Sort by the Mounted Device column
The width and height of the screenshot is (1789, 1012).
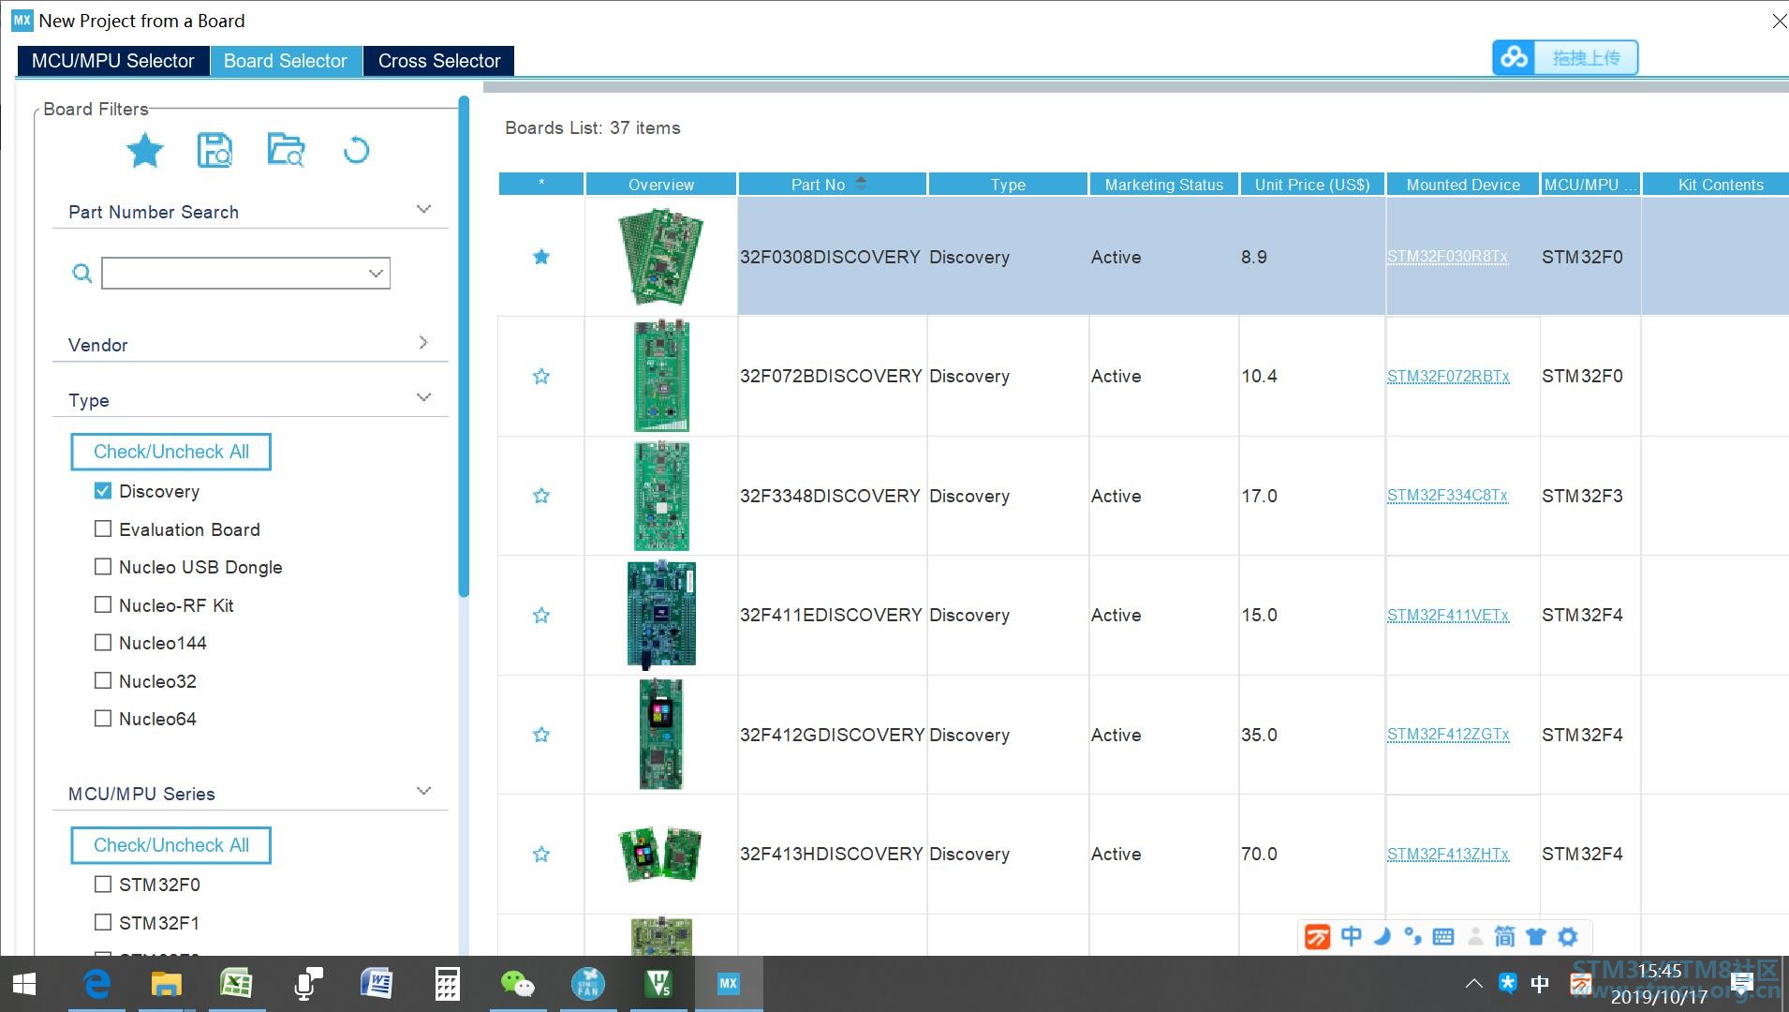pyautogui.click(x=1463, y=185)
